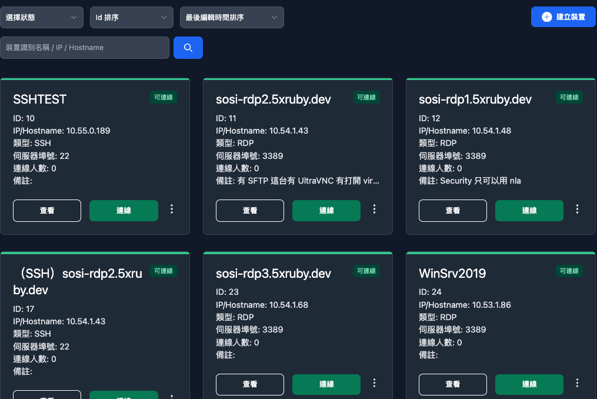597x399 pixels.
Task: Click the 可連線 status badge on SSHTEST
Action: [164, 97]
